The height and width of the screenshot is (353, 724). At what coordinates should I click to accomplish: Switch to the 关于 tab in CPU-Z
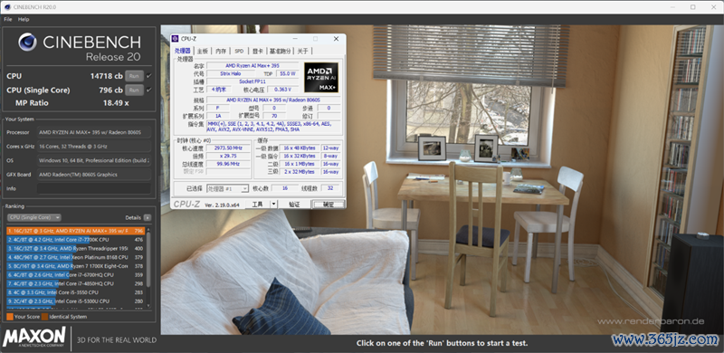point(302,51)
